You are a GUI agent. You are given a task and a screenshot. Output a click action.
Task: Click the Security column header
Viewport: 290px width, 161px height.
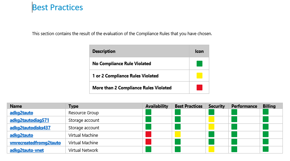217,106
